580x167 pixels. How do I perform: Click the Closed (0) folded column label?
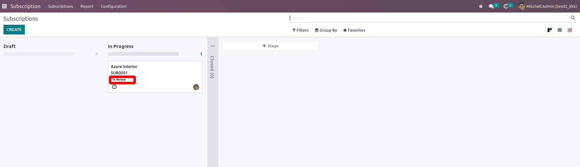tap(212, 67)
